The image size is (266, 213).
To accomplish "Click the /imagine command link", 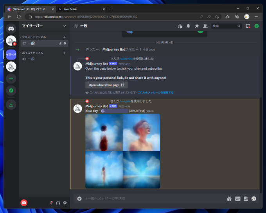I will point(125,101).
